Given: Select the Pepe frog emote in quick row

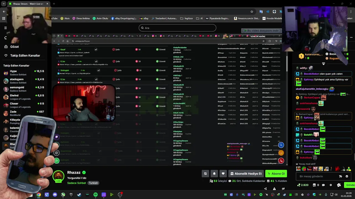Looking at the screenshot, I should pos(304,169).
